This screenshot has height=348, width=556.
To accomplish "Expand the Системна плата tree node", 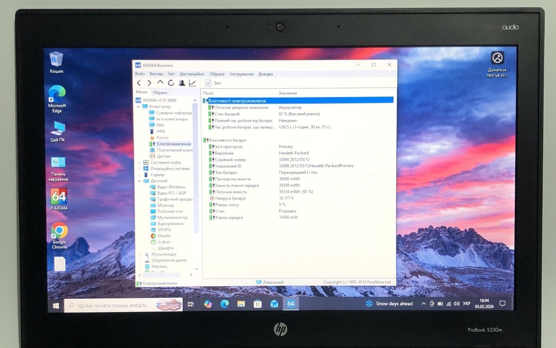I will click(x=139, y=162).
